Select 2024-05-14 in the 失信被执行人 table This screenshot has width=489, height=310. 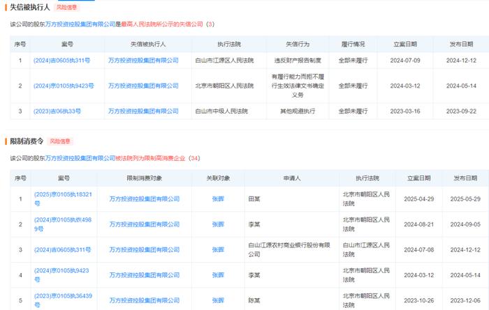point(461,86)
